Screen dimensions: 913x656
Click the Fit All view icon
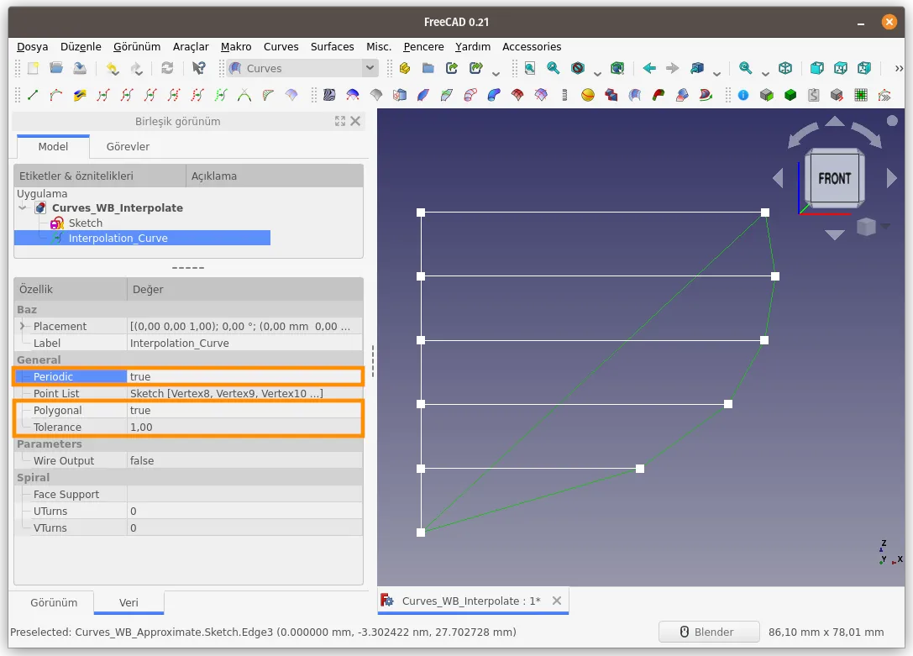click(530, 68)
